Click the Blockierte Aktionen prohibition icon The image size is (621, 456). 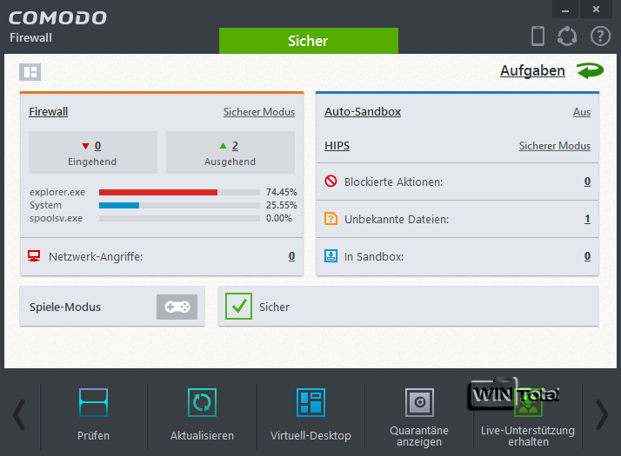331,182
